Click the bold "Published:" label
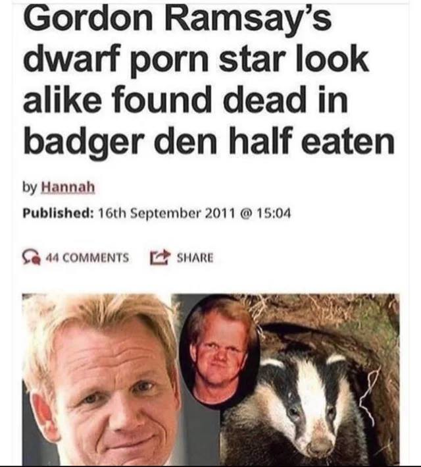Viewport: 421px width, 467px height. coord(58,213)
